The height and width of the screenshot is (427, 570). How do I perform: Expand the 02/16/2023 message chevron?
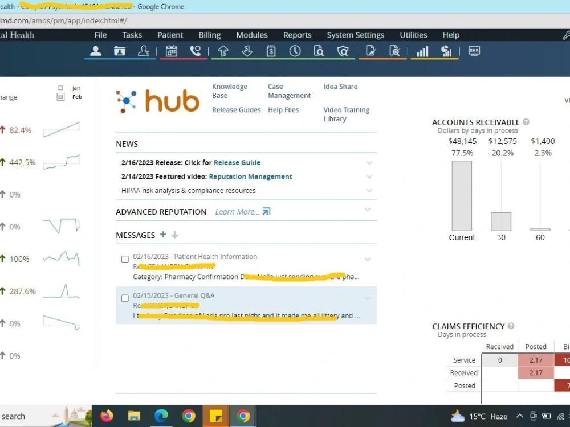368,260
